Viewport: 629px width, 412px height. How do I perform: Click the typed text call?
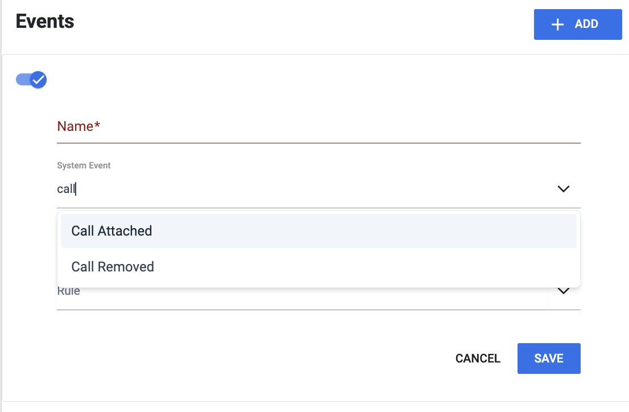point(66,189)
